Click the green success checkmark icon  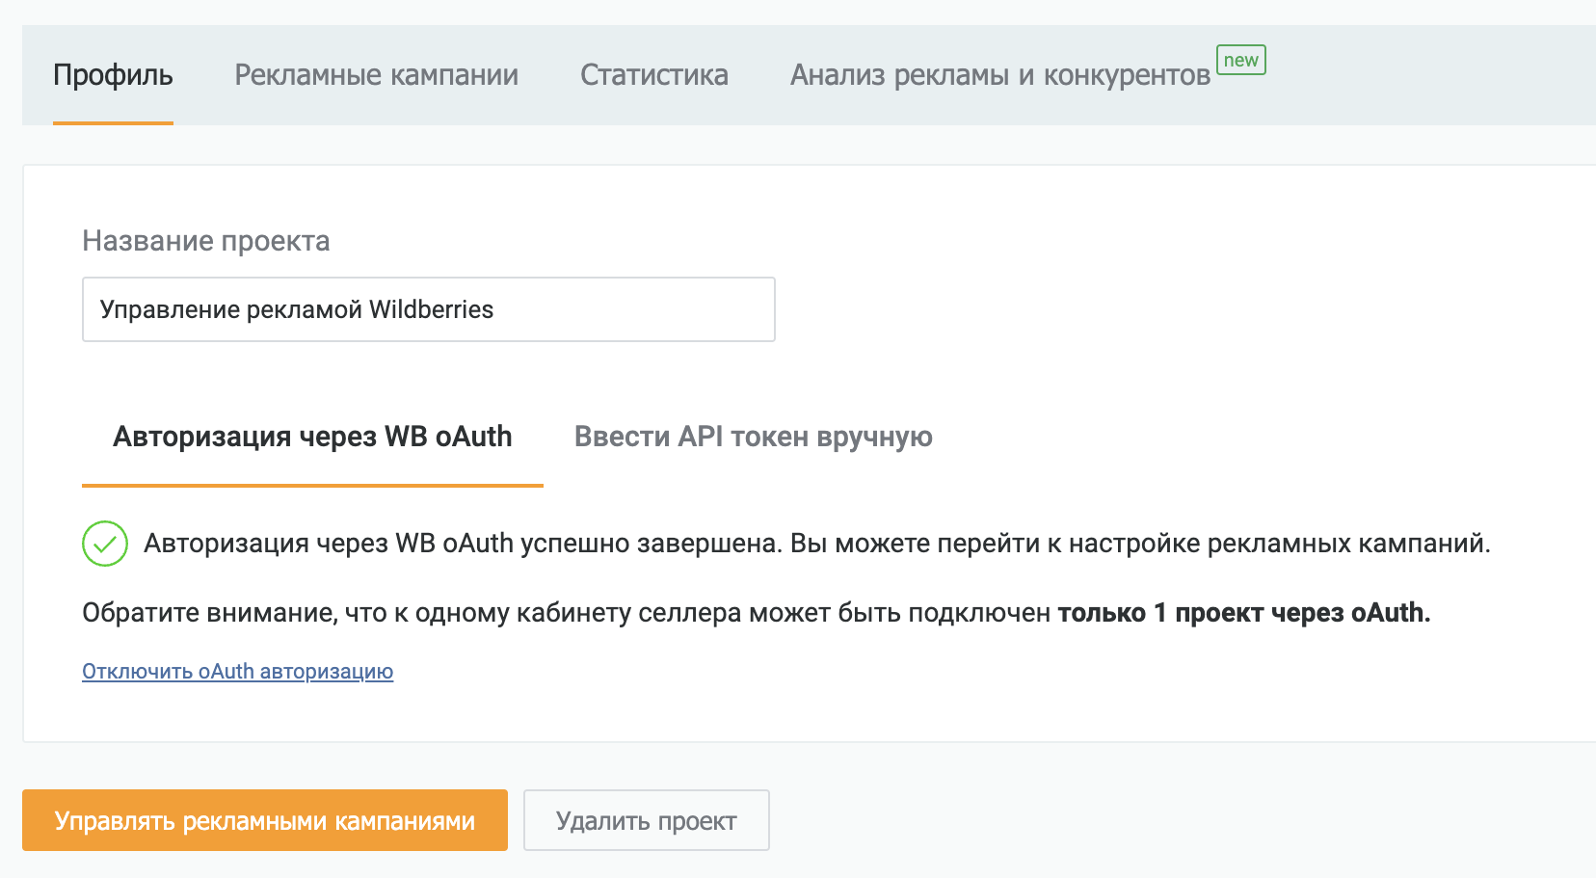tap(105, 544)
